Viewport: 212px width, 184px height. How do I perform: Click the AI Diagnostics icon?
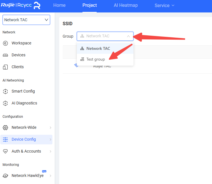coord(5,103)
